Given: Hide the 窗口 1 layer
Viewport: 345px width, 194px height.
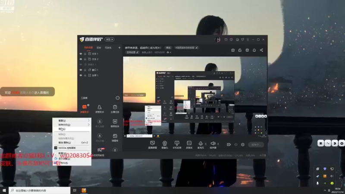Looking at the screenshot, I should (x=81, y=70).
